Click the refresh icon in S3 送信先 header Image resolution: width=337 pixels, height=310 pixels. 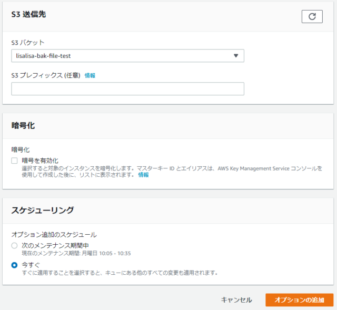point(312,16)
